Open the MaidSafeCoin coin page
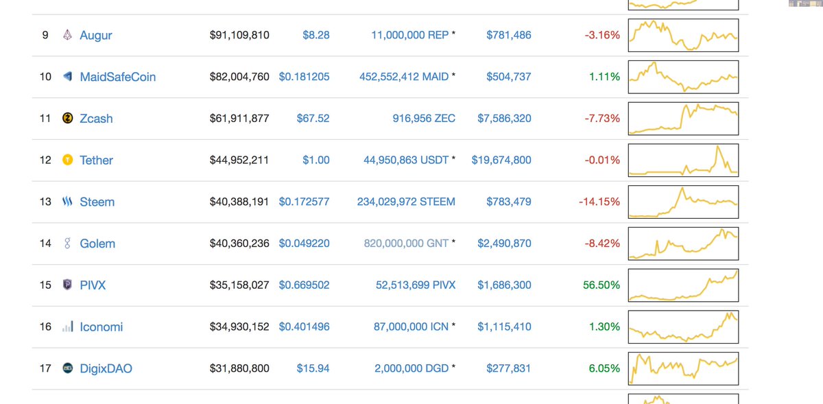 (x=117, y=77)
